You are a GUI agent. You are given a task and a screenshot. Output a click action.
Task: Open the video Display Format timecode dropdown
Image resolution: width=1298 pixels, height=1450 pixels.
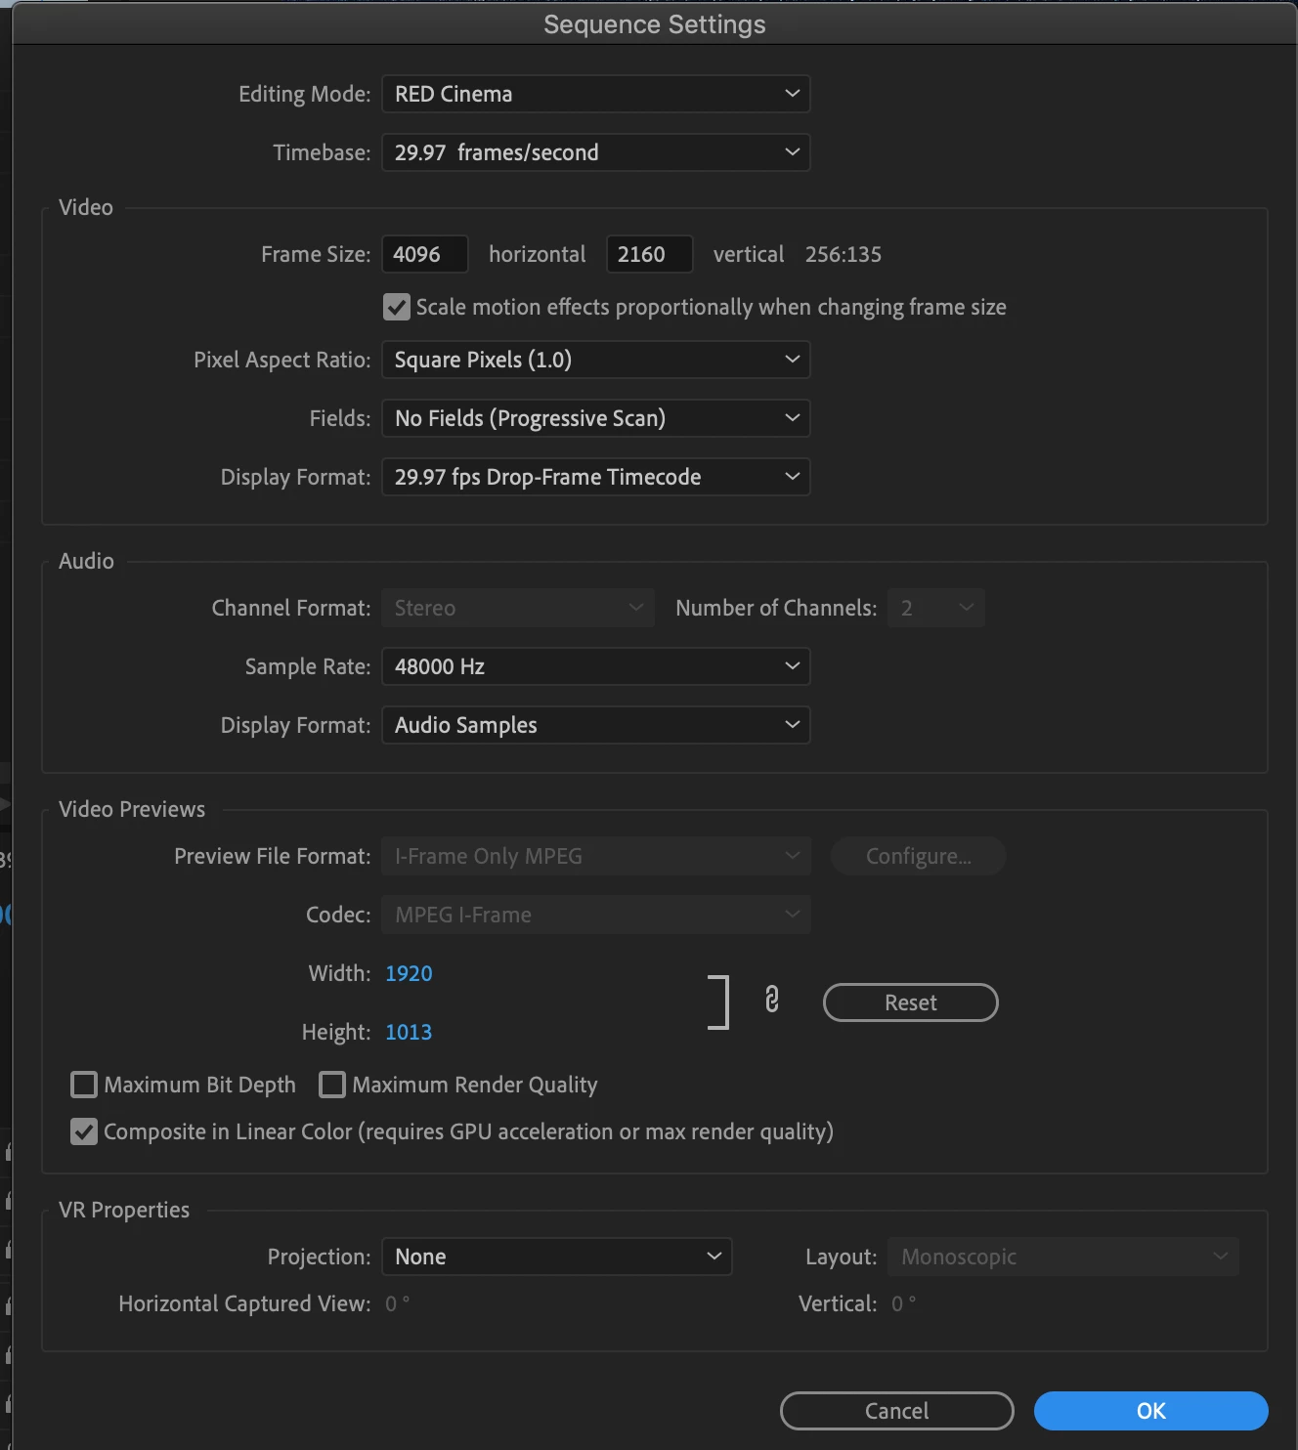(x=596, y=477)
